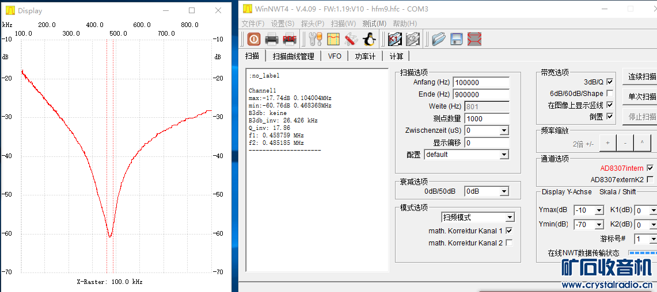This screenshot has height=292, width=657.
Task: Open the 扫描(W) menu
Action: (x=343, y=24)
